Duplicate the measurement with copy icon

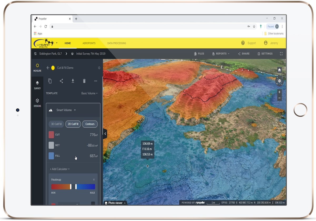point(50,81)
